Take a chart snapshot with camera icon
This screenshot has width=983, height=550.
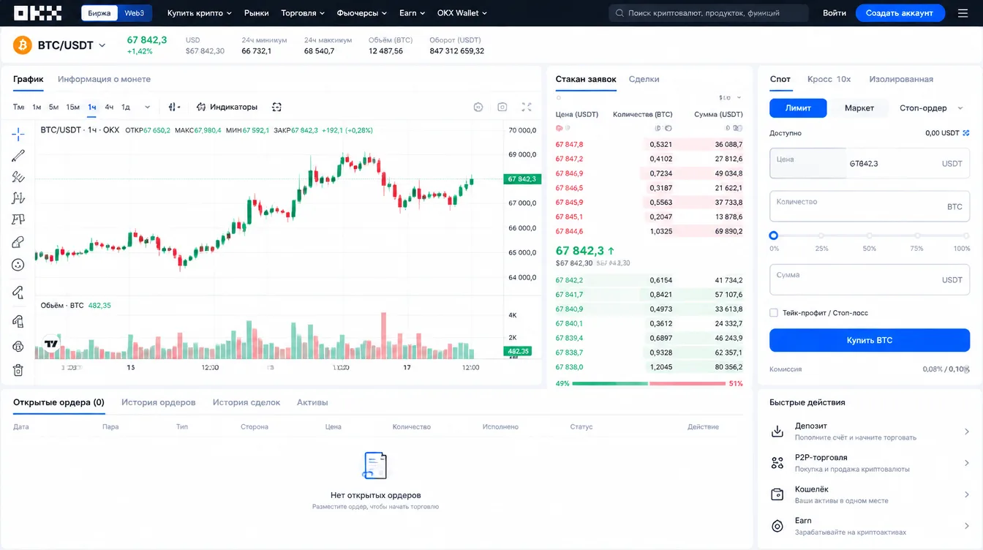click(502, 107)
